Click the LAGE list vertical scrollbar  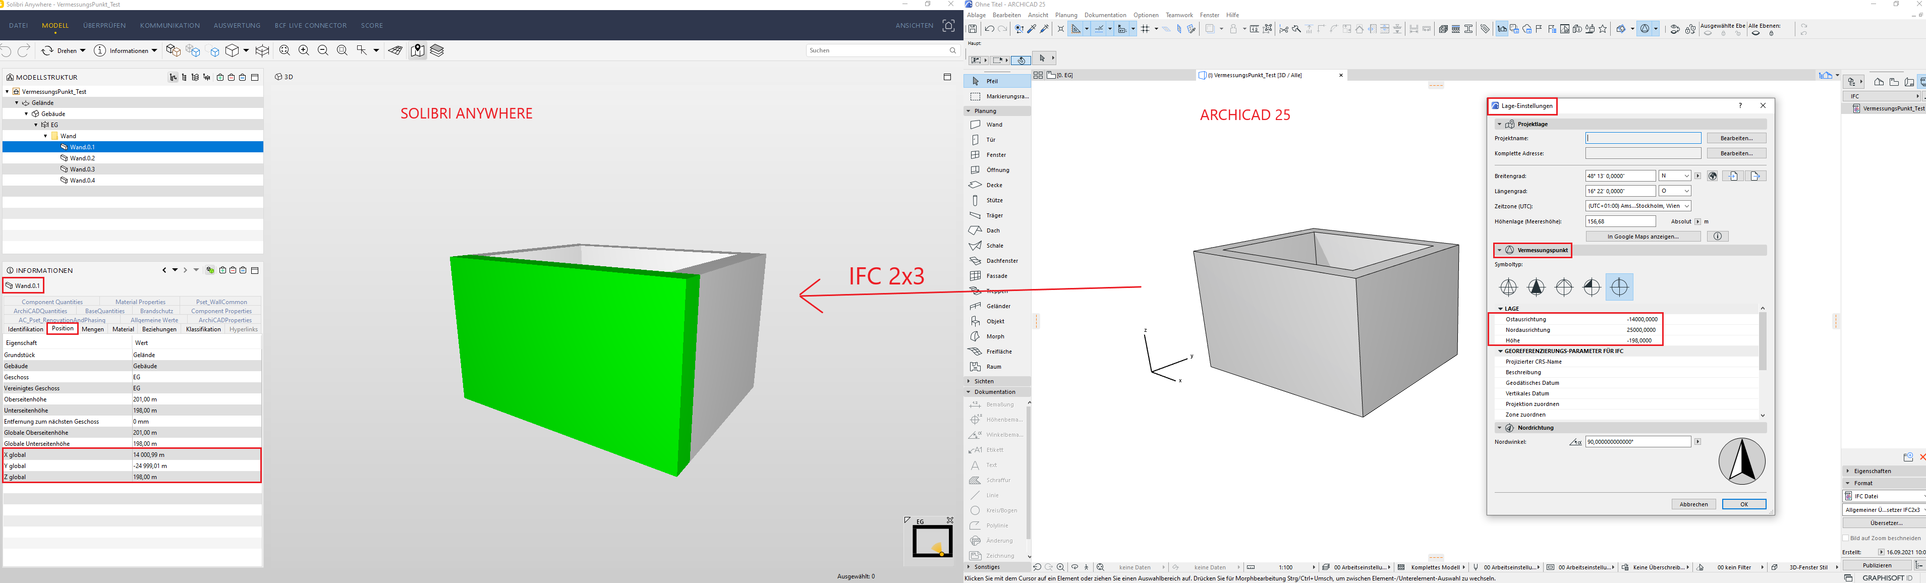pos(1762,340)
